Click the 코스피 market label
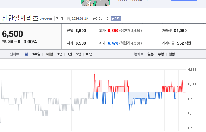Screen dimensions: 206x132 click(x=59, y=18)
